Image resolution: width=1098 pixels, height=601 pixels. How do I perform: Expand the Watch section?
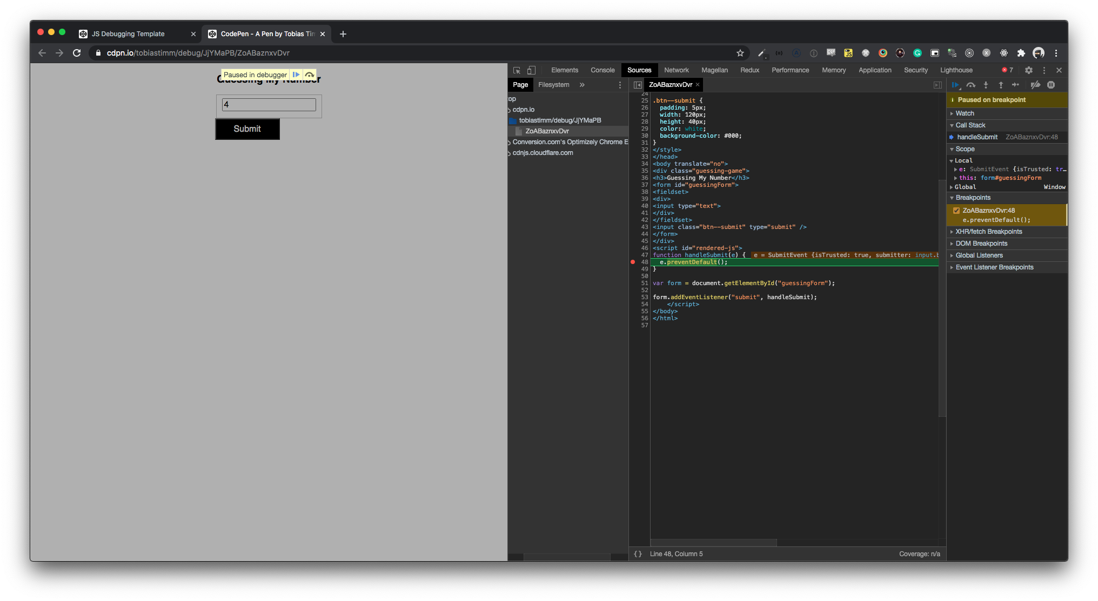click(x=1007, y=113)
